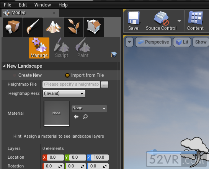Select the mesh Paint mode brush icon

coord(33,27)
